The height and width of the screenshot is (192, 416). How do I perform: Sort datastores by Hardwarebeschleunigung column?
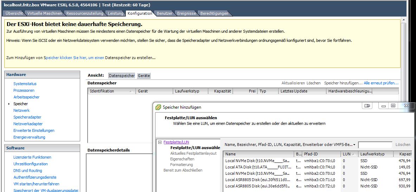(x=350, y=91)
